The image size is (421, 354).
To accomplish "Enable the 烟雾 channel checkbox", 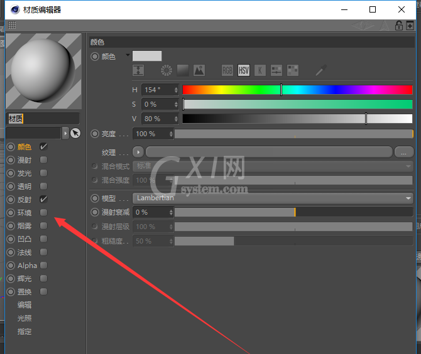I will [43, 225].
